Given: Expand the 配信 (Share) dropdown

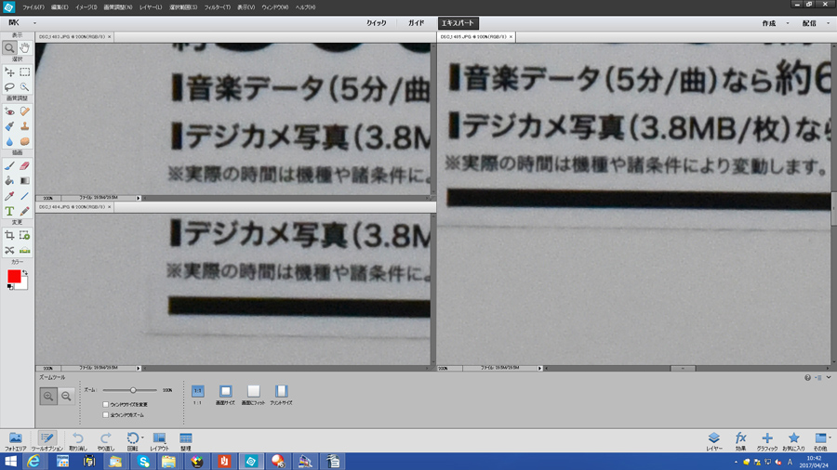Looking at the screenshot, I should (827, 23).
